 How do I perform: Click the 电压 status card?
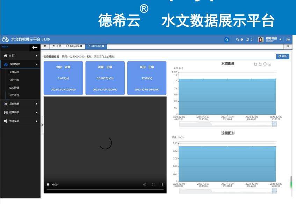tap(147, 78)
